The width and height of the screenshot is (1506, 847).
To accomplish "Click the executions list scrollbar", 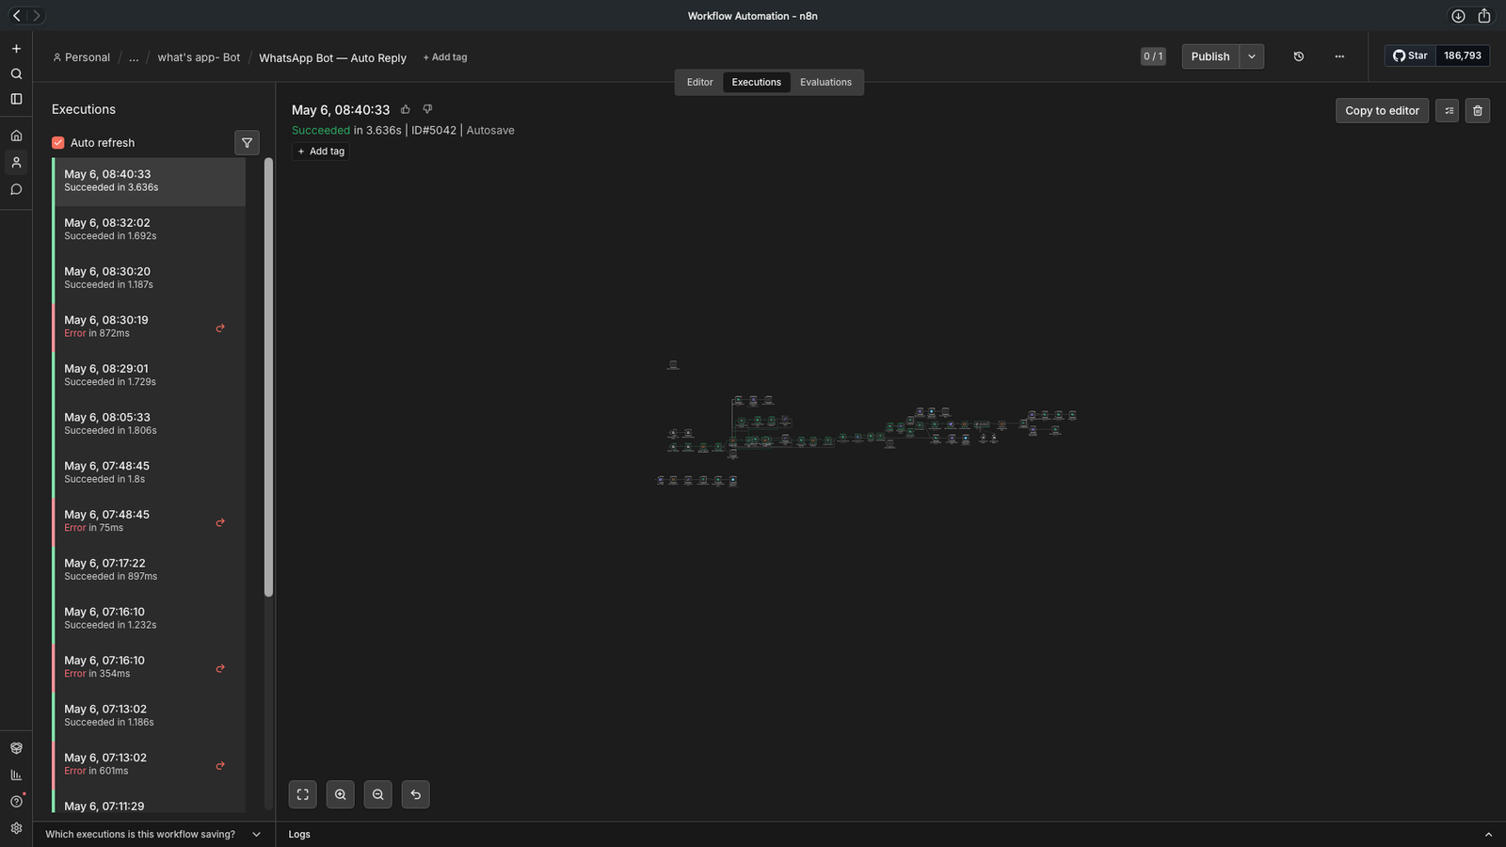I will pos(268,376).
